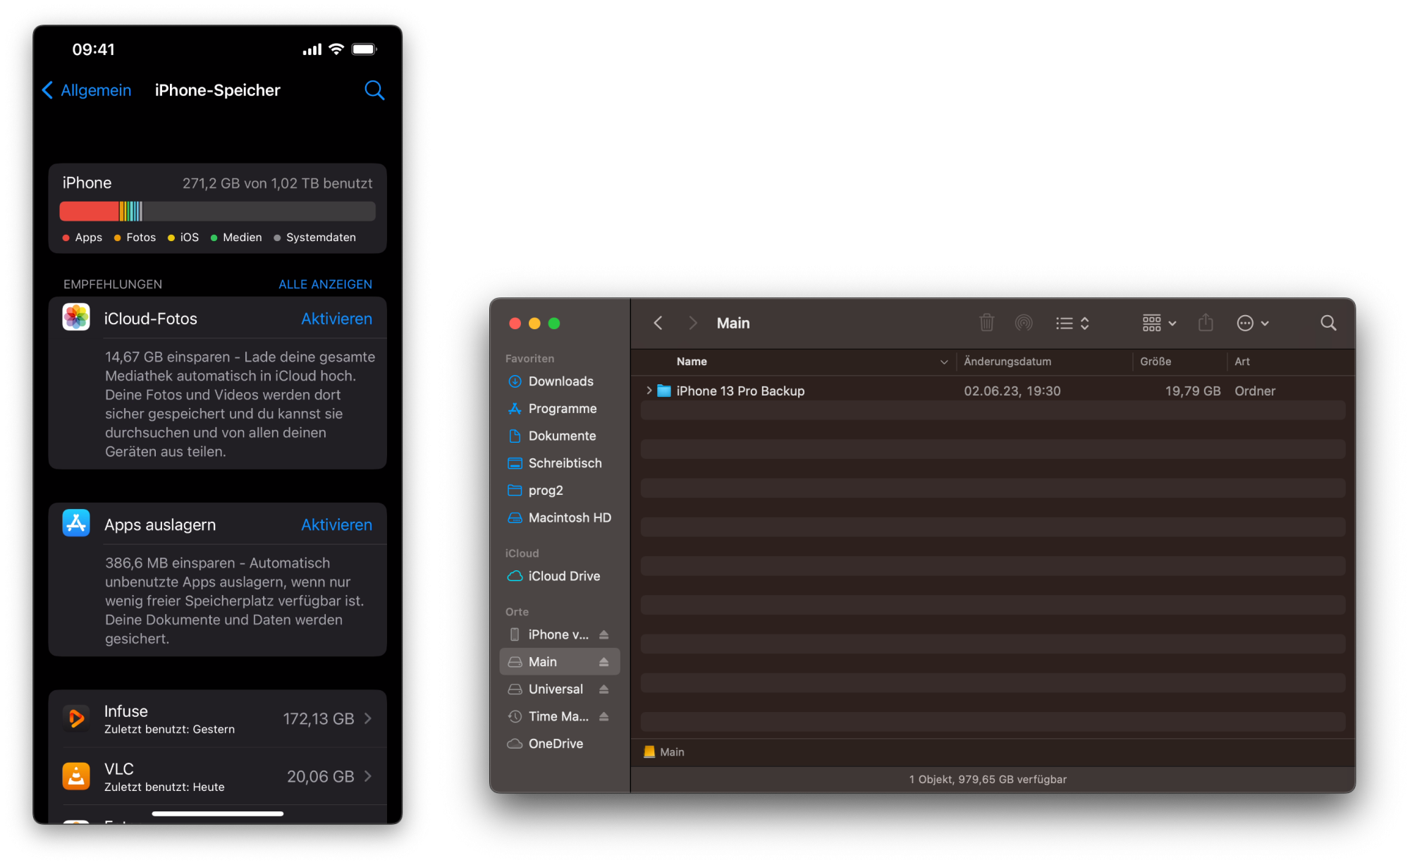Tap ALLE ANZEIGEN to show all recommendations
Screen dimensions: 1410x865
(325, 284)
